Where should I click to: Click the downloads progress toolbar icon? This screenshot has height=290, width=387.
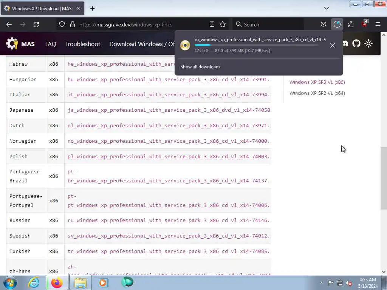337,25
